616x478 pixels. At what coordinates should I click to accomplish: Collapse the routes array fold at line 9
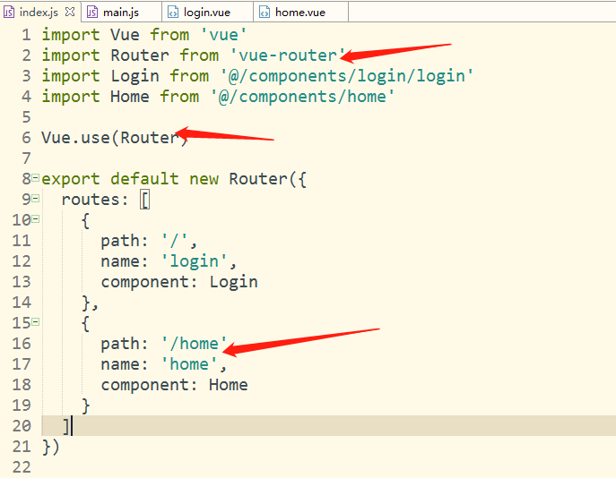pyautogui.click(x=35, y=199)
